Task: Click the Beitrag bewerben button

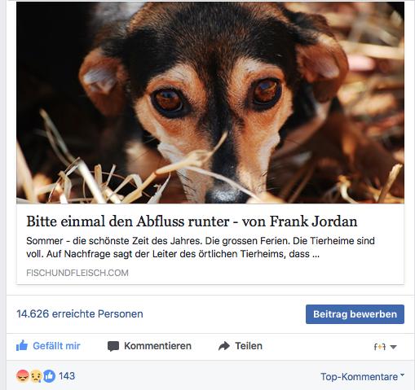Action: point(355,314)
